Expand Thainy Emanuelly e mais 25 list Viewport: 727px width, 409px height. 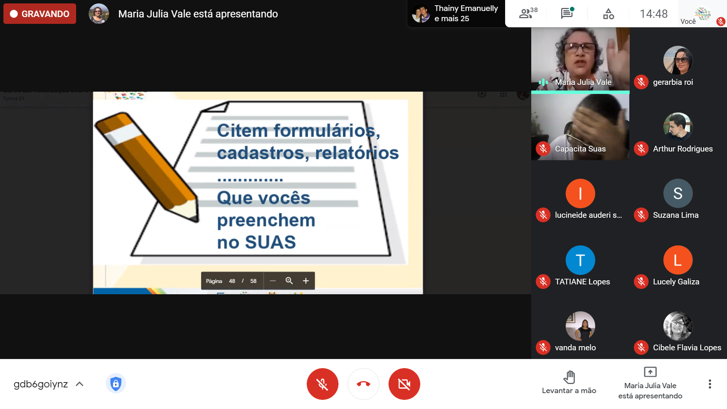coord(456,14)
